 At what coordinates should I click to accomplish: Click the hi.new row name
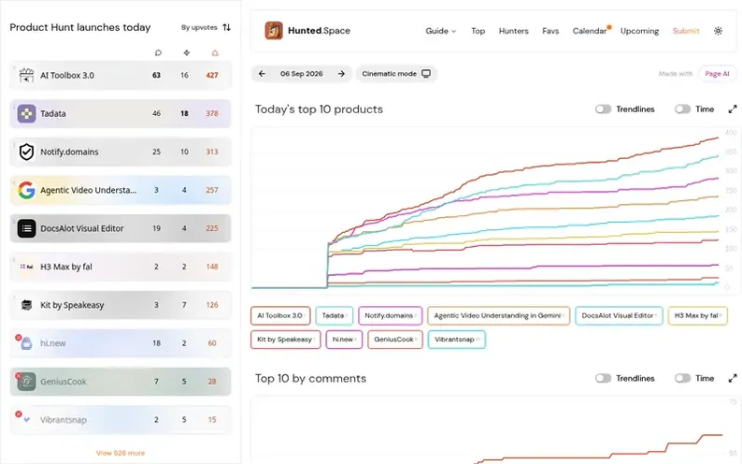pos(53,343)
